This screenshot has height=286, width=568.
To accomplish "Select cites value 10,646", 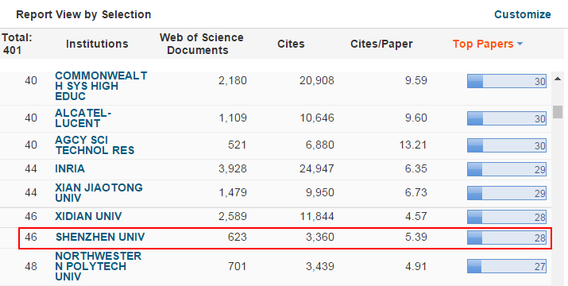I will click(x=317, y=118).
